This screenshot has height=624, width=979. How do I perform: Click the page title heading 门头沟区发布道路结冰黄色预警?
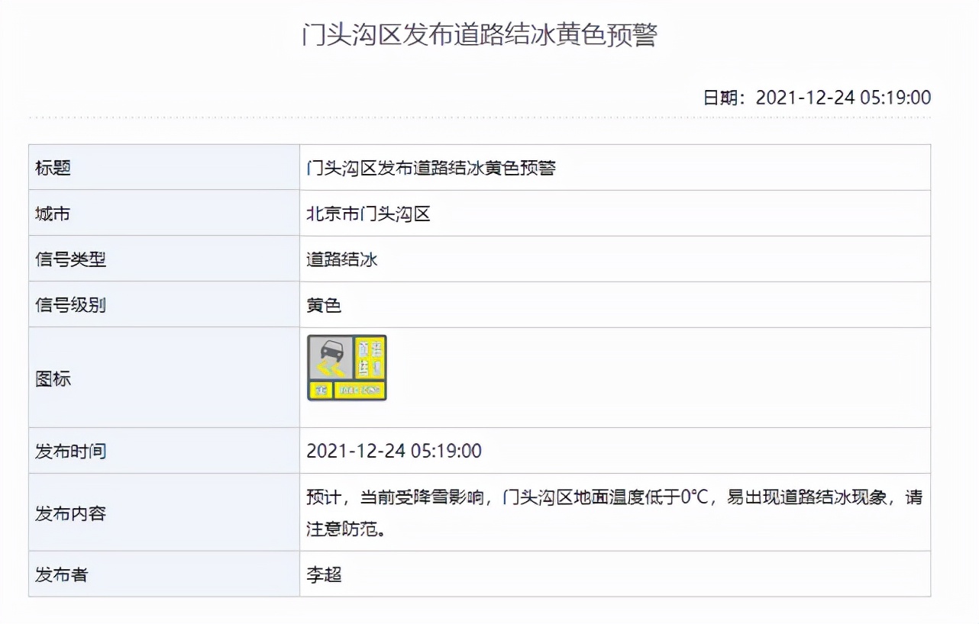(x=480, y=35)
